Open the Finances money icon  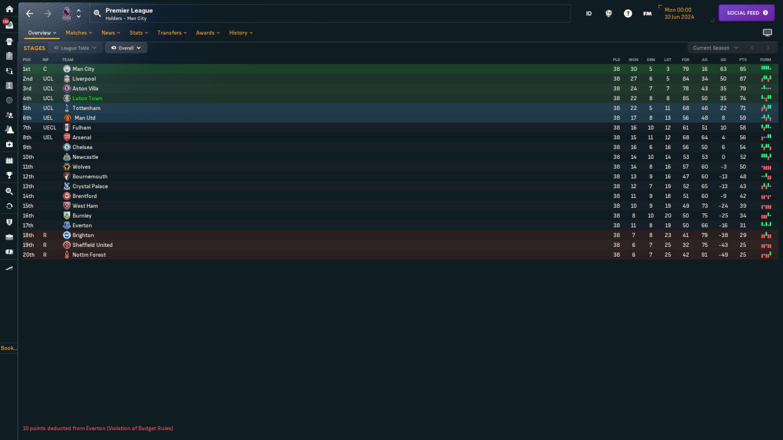[x=9, y=252]
